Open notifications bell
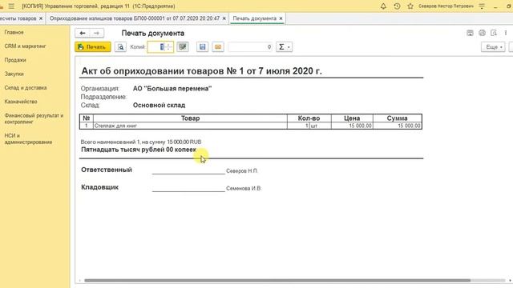The image size is (513, 288). pyautogui.click(x=383, y=6)
